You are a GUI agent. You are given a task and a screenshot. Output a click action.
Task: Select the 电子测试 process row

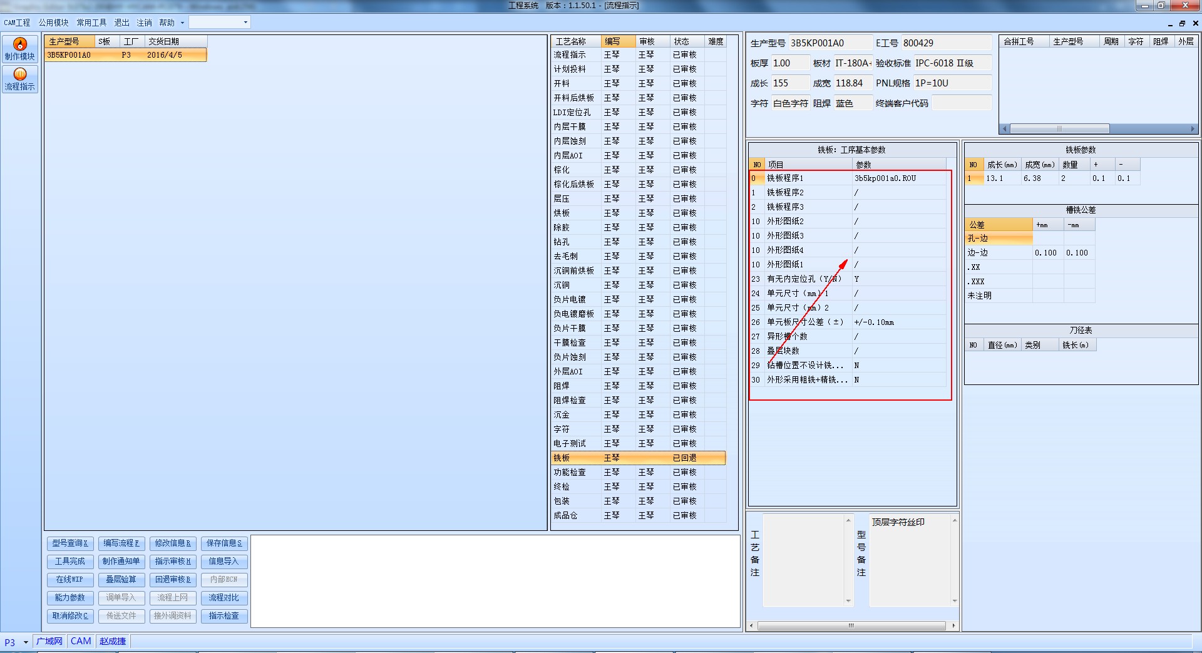point(639,444)
